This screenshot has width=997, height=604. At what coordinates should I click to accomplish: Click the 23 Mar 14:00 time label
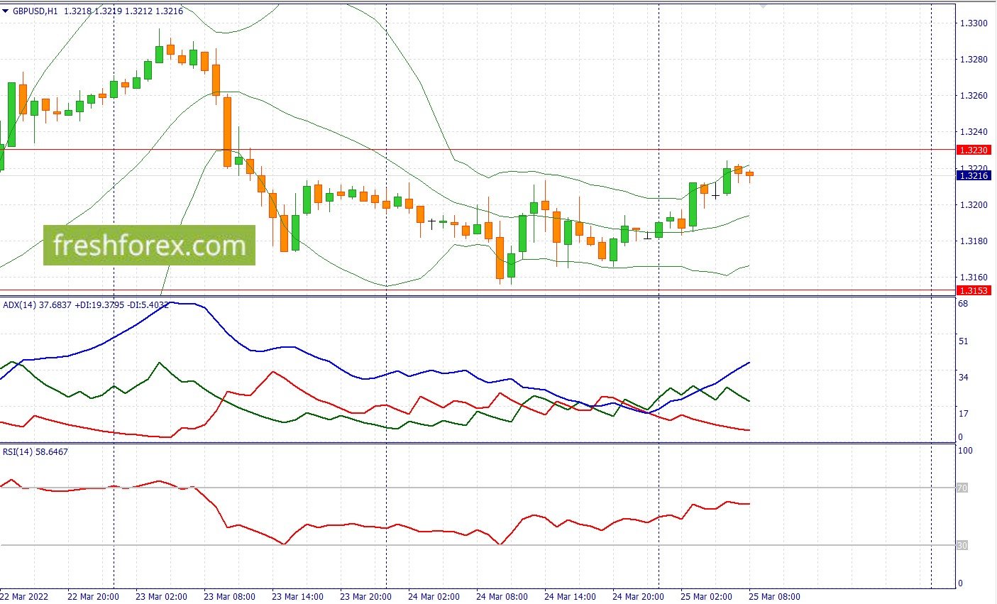(297, 596)
